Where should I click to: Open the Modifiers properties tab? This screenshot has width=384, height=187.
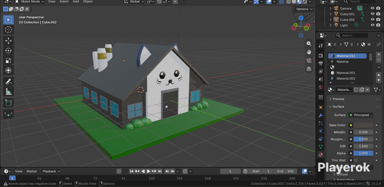tap(320, 115)
